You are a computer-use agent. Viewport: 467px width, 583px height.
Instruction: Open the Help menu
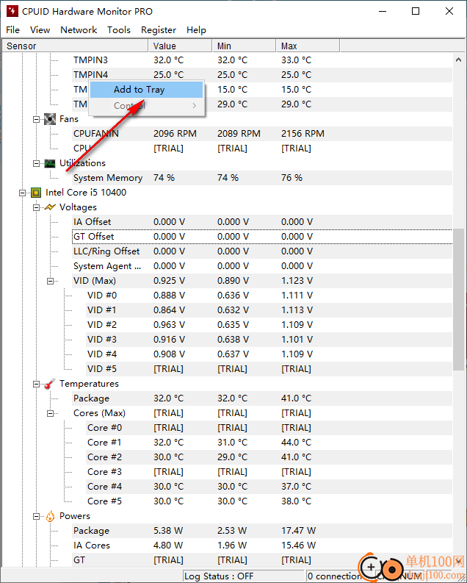pyautogui.click(x=196, y=29)
